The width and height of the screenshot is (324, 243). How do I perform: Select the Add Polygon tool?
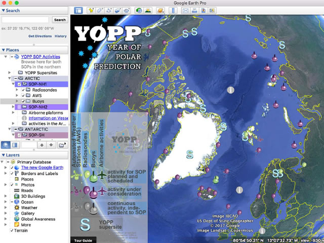[100, 10]
